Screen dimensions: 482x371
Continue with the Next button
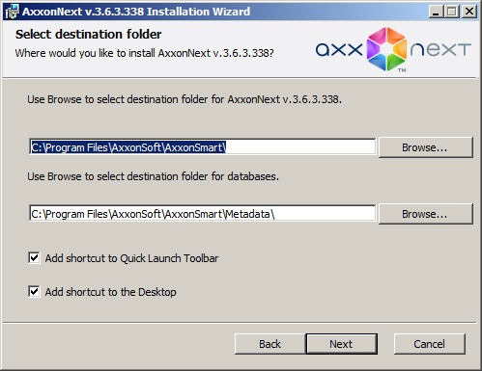pos(341,344)
